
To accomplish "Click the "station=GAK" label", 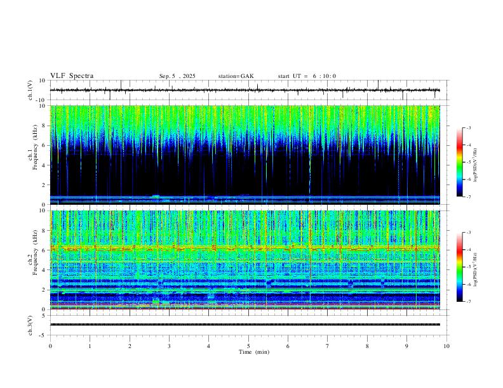I will tap(236, 76).
